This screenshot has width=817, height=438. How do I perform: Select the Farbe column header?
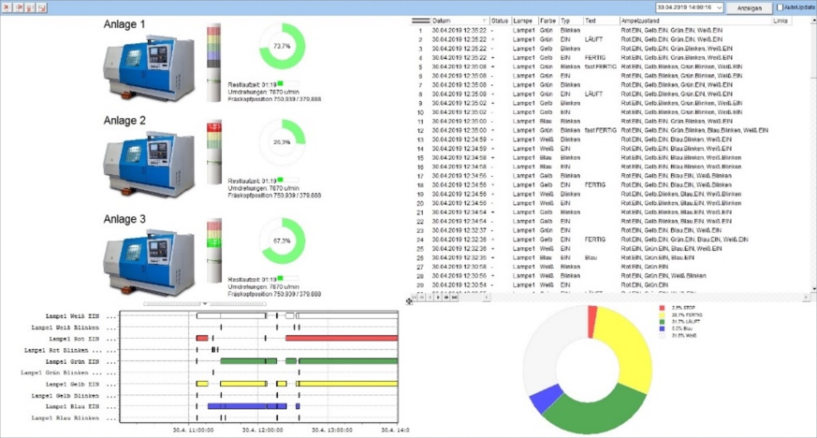point(548,21)
